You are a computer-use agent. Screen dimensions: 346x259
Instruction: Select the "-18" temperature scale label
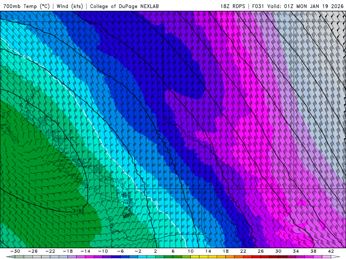pos(68,251)
